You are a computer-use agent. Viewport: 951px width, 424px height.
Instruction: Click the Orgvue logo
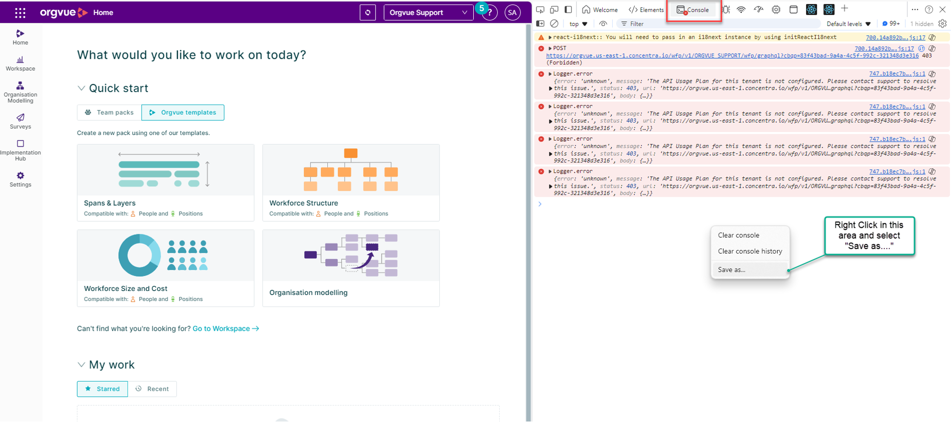point(64,12)
